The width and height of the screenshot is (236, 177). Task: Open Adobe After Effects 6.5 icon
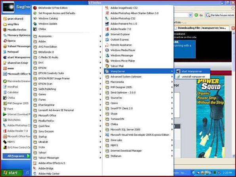point(35,163)
